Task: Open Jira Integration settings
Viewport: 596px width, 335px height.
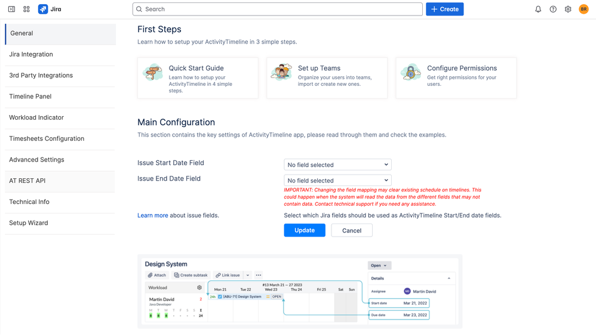Action: tap(60, 54)
